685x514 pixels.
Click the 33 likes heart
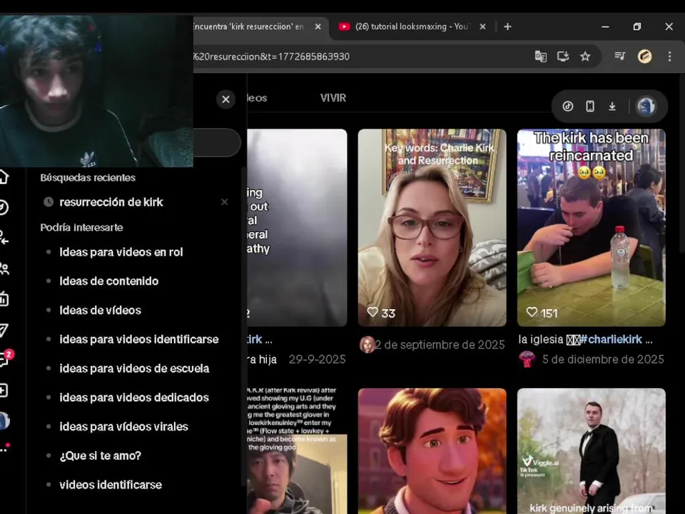click(372, 313)
